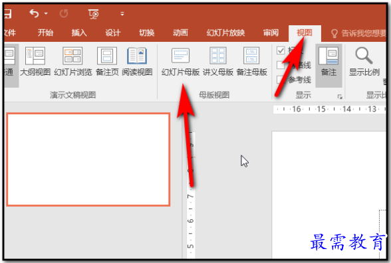Screen dimensions: 391x263
Task: Open the 幻灯片放映 tab
Action: click(x=225, y=33)
